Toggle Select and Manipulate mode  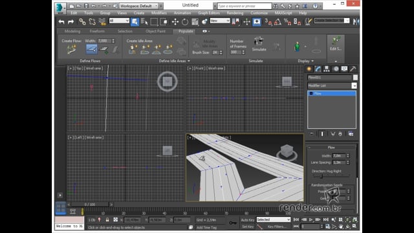247,22
